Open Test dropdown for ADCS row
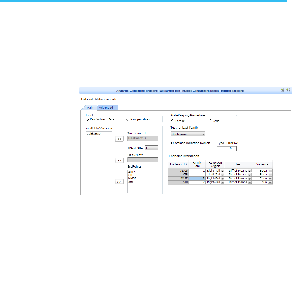 (249, 171)
